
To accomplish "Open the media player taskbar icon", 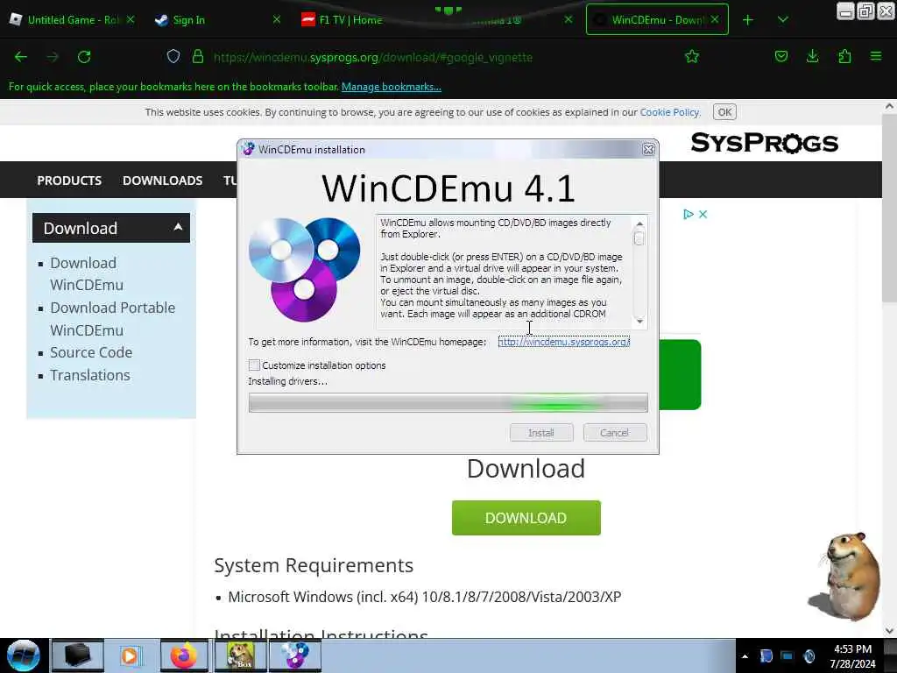I will click(x=130, y=655).
